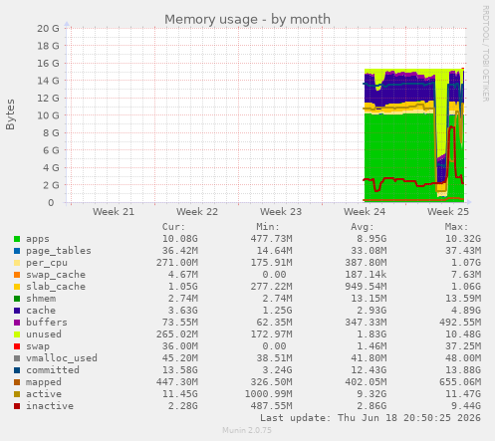Image resolution: width=495 pixels, height=441 pixels.
Task: Click the cache dark blue swatch
Action: tap(17, 311)
